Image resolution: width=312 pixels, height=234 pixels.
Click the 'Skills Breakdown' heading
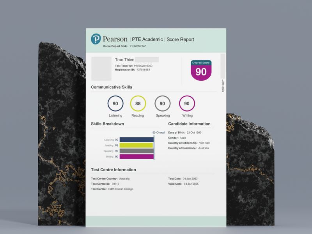[x=108, y=124]
